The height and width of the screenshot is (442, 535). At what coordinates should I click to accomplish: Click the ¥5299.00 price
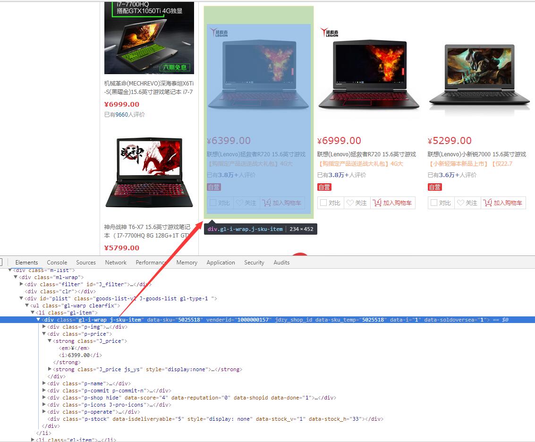coord(450,141)
